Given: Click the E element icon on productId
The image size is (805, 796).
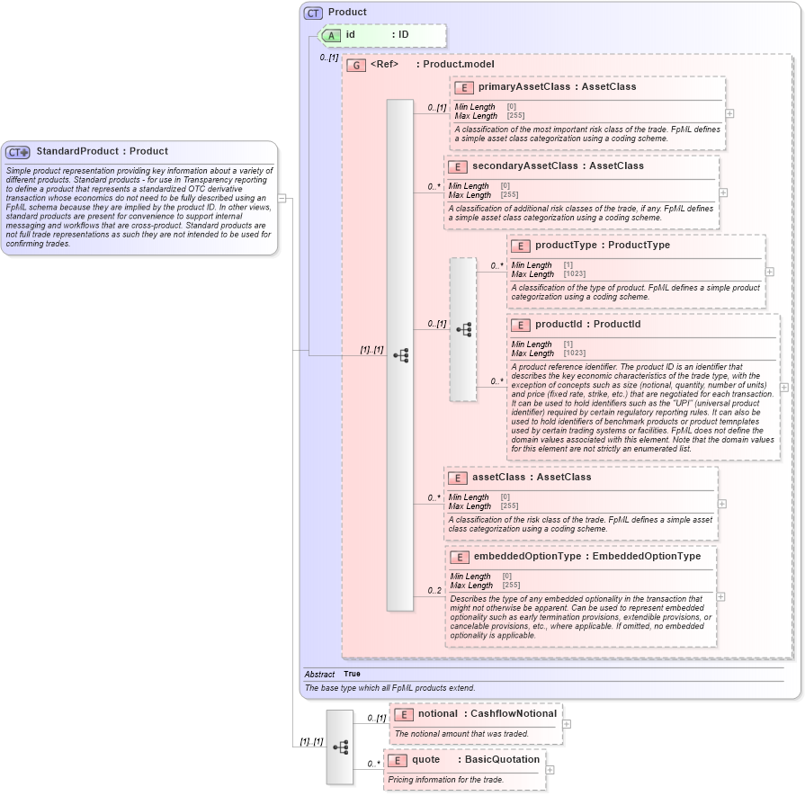Looking at the screenshot, I should pyautogui.click(x=519, y=325).
